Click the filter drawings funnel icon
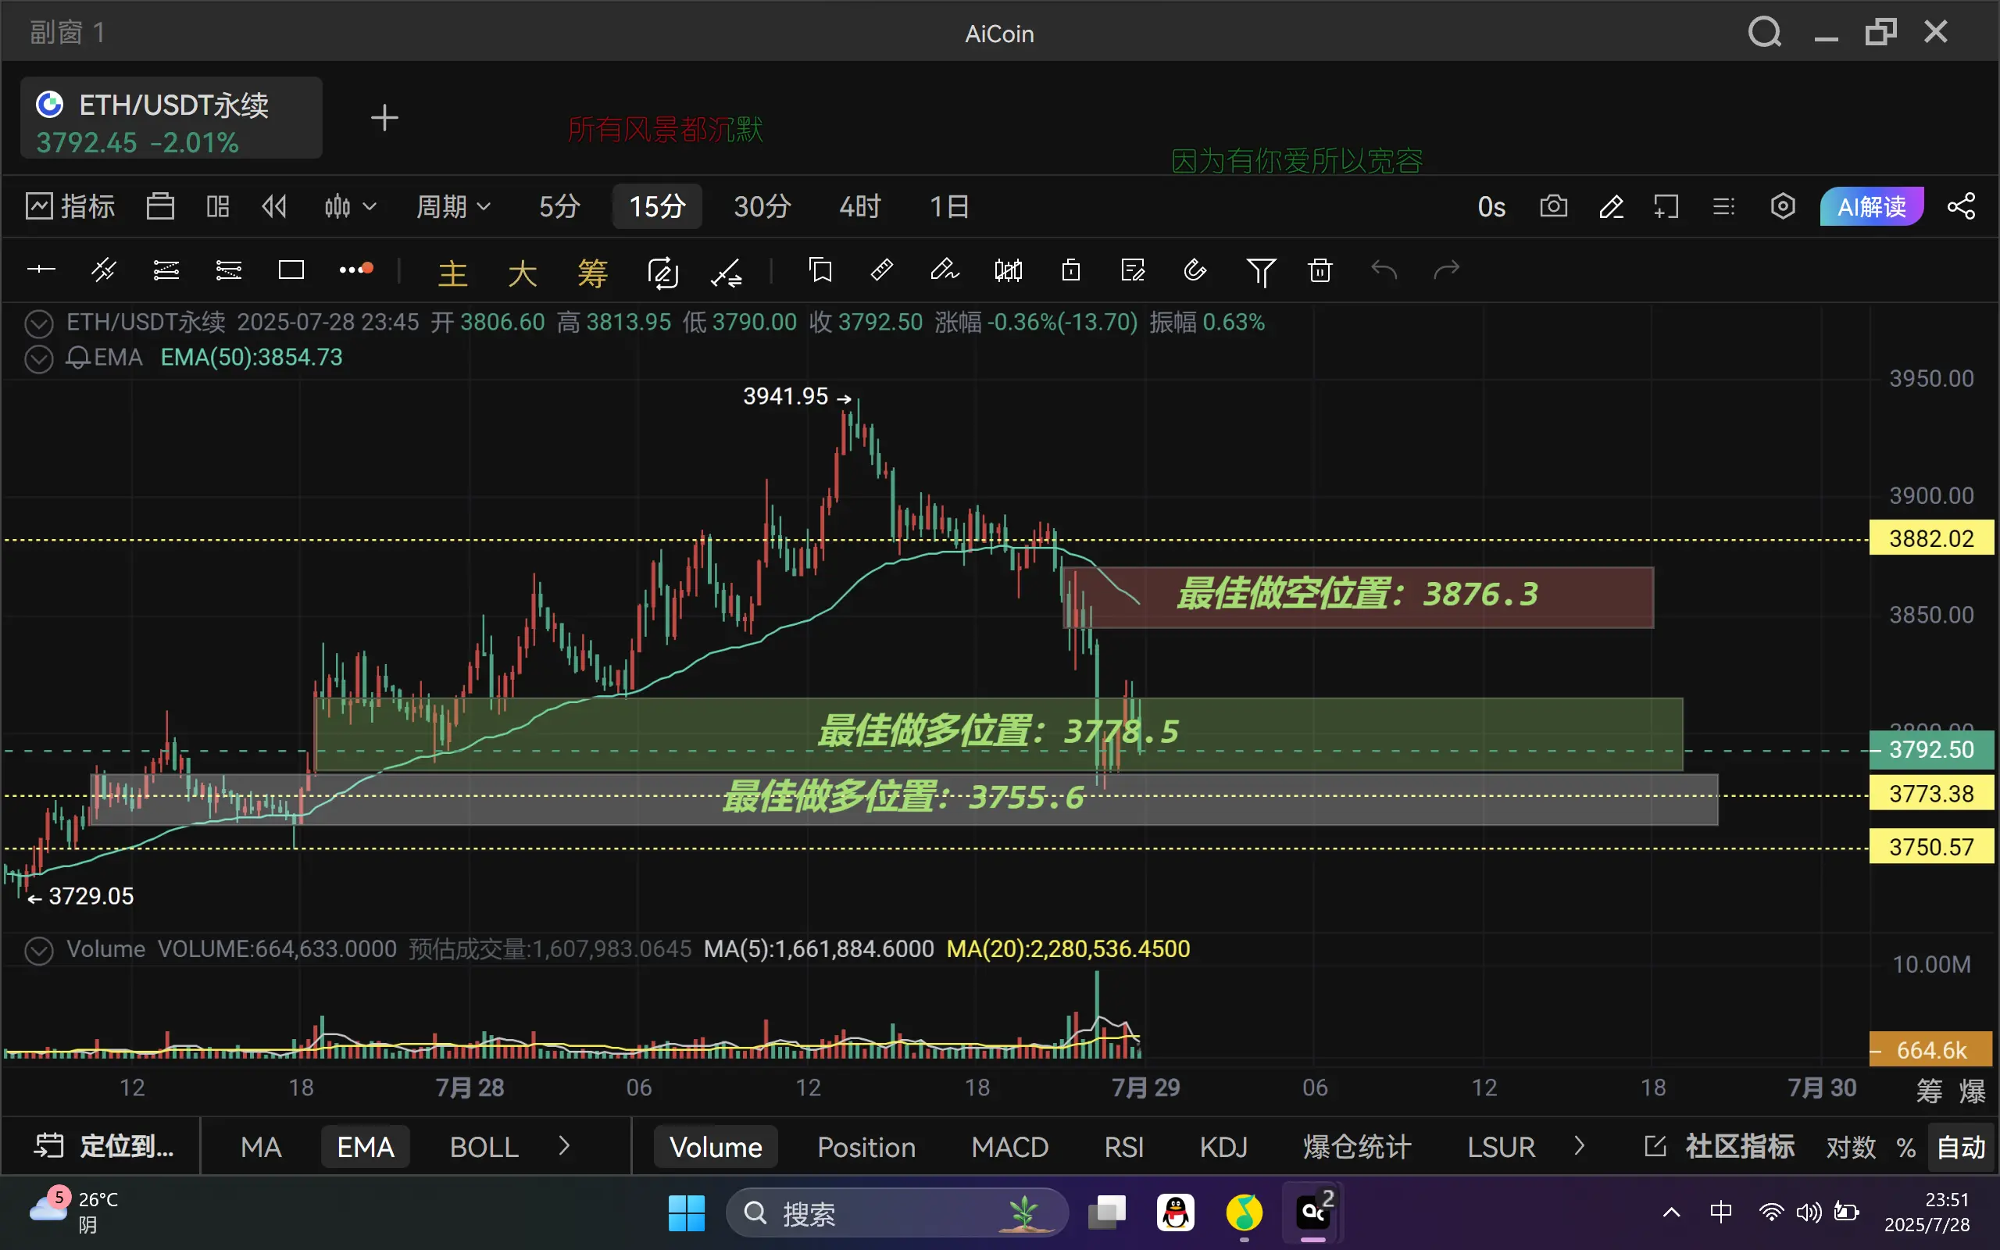The height and width of the screenshot is (1250, 2000). click(1261, 271)
